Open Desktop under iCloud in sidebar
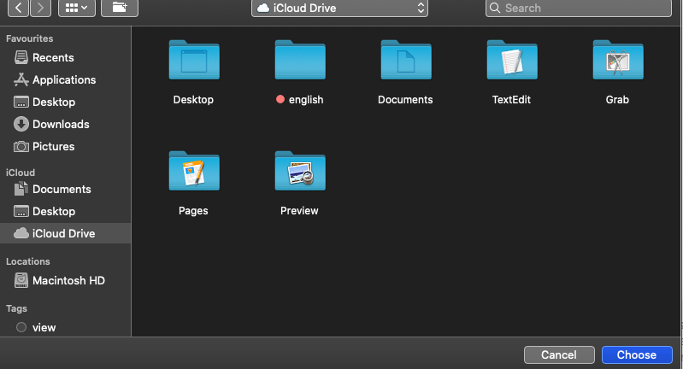 [x=65, y=211]
